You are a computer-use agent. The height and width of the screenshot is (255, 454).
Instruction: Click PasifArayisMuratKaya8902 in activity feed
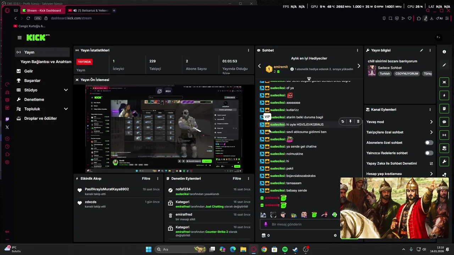(x=107, y=189)
